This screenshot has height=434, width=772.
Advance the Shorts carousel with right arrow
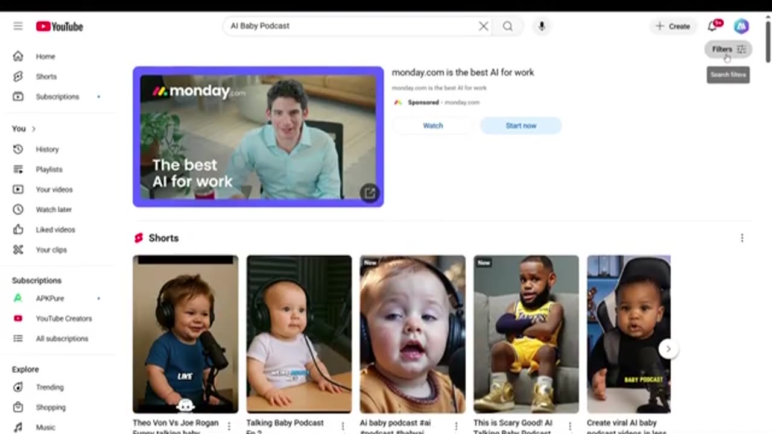(668, 349)
